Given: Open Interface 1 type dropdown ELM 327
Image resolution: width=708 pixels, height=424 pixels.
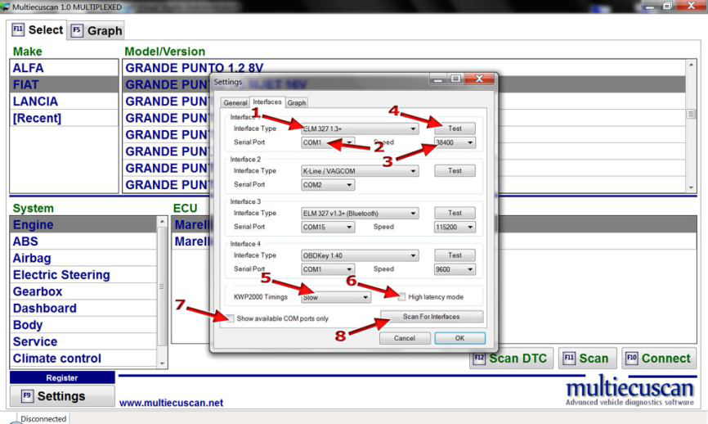Looking at the screenshot, I should pyautogui.click(x=360, y=129).
